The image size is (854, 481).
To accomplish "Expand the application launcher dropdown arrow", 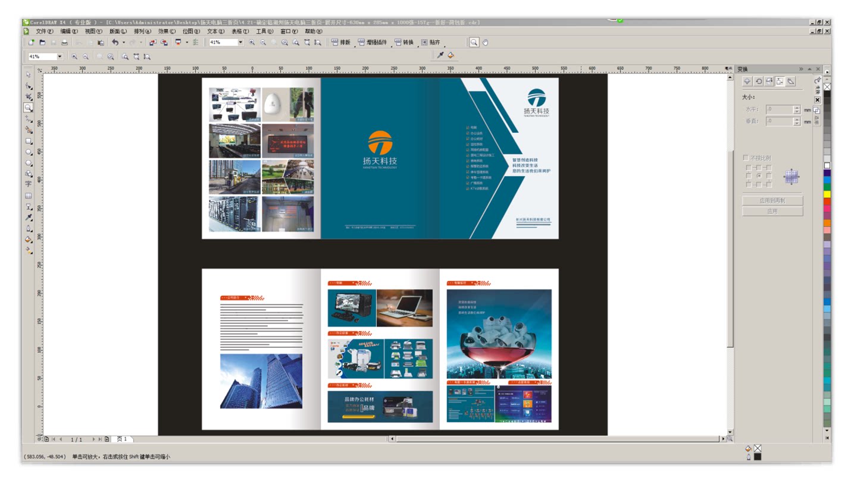I will (x=186, y=42).
